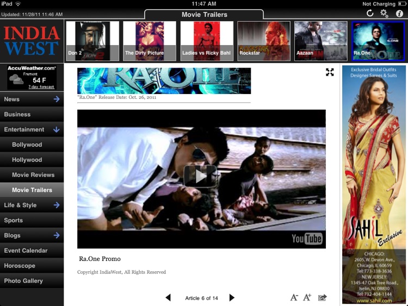This screenshot has height=306, width=408.
Task: Open the info icon
Action: (x=399, y=14)
